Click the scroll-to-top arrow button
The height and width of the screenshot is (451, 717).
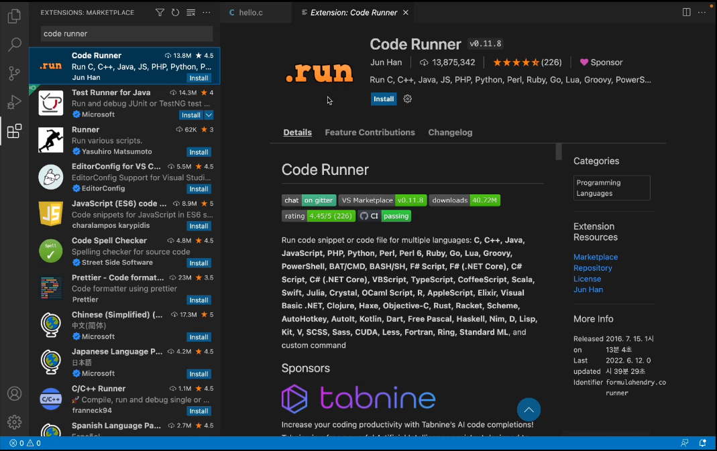click(529, 410)
